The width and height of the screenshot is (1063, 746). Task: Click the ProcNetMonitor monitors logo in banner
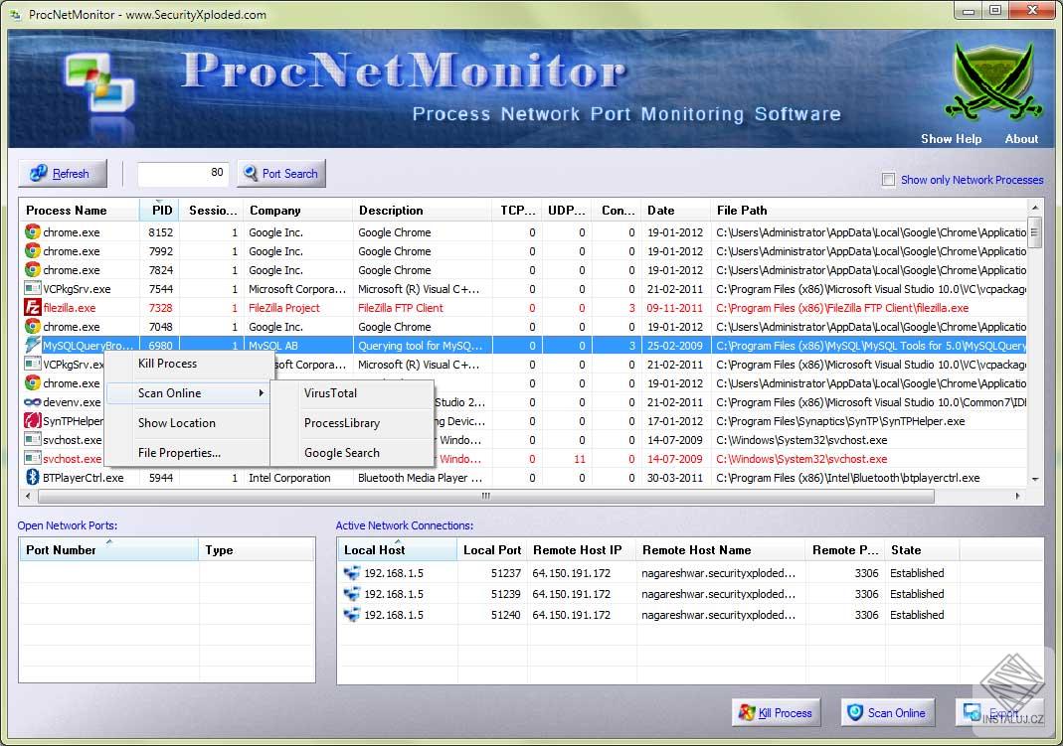pos(100,84)
